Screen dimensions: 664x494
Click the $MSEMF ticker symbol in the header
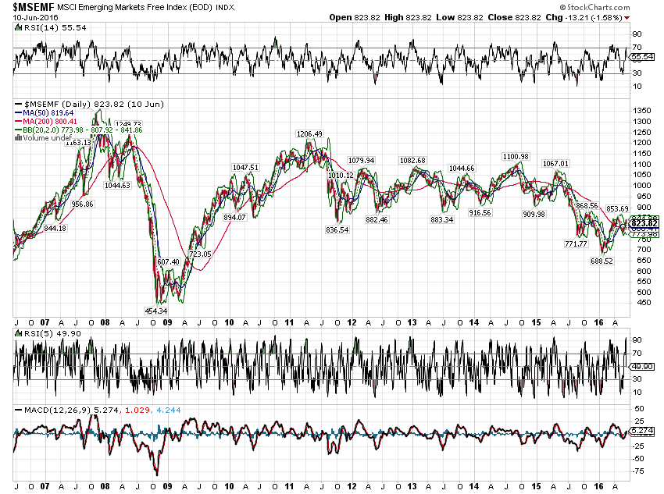pyautogui.click(x=34, y=7)
